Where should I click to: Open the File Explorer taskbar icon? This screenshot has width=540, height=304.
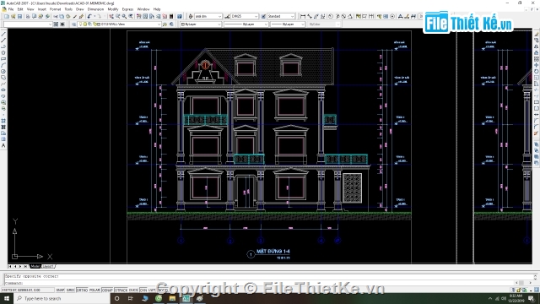(x=172, y=298)
